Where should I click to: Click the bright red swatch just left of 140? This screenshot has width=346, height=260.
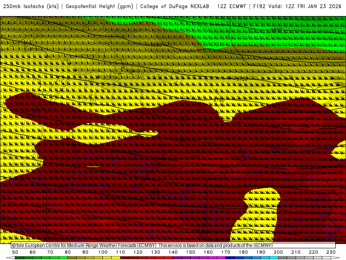tap(169, 258)
